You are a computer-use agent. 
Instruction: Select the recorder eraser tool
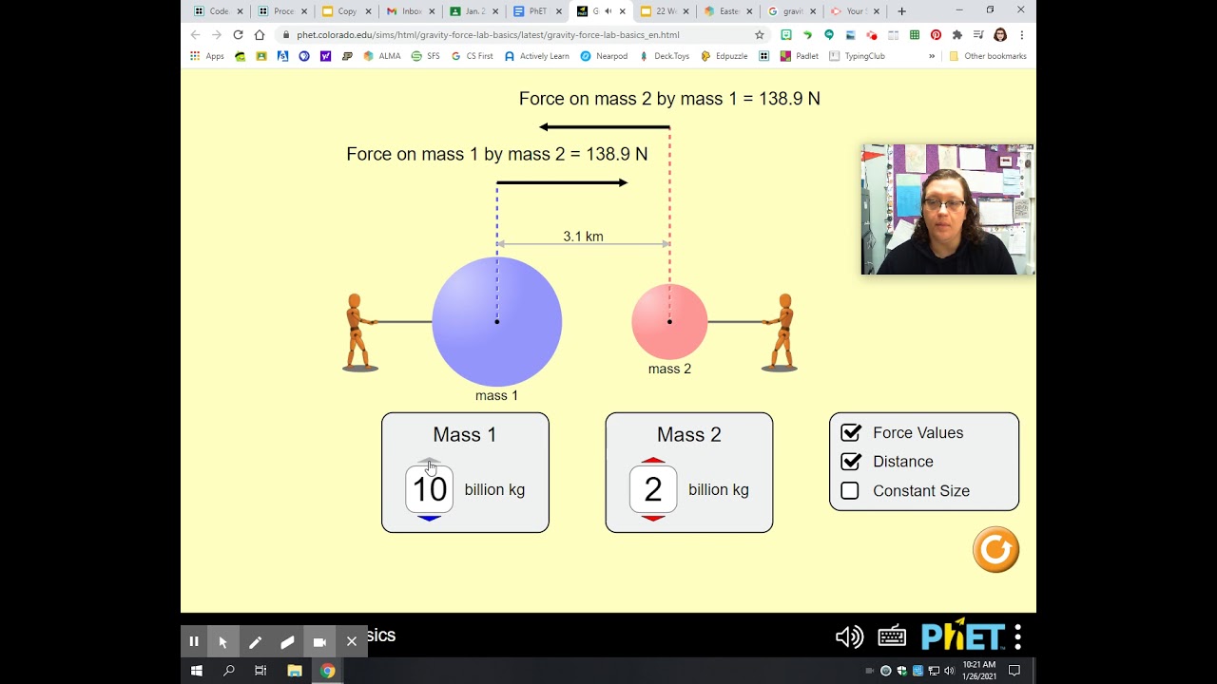click(287, 641)
